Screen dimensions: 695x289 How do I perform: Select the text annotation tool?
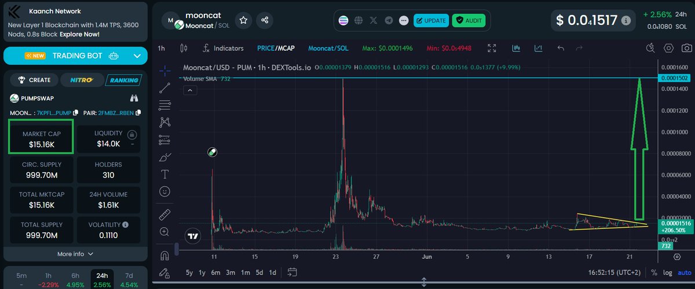pyautogui.click(x=165, y=174)
